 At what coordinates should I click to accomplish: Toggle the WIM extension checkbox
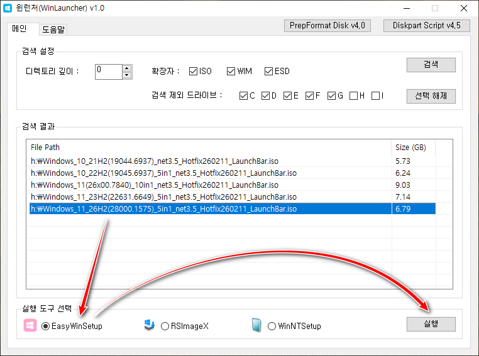231,71
